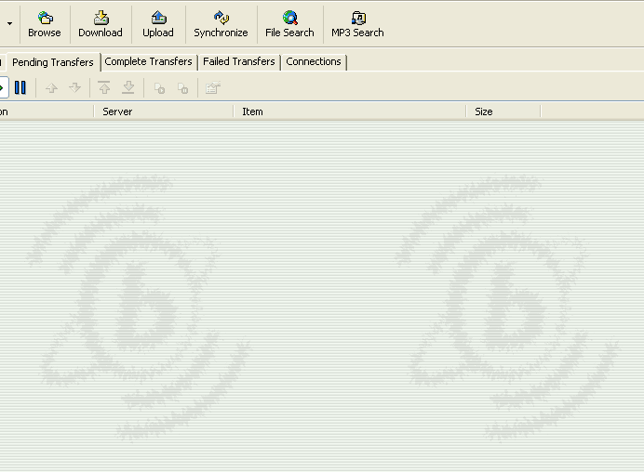
Task: Start the transfer queue with play button
Action: coord(3,87)
